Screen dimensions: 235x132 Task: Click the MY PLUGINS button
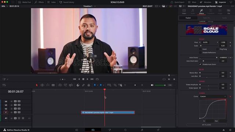[206, 125]
